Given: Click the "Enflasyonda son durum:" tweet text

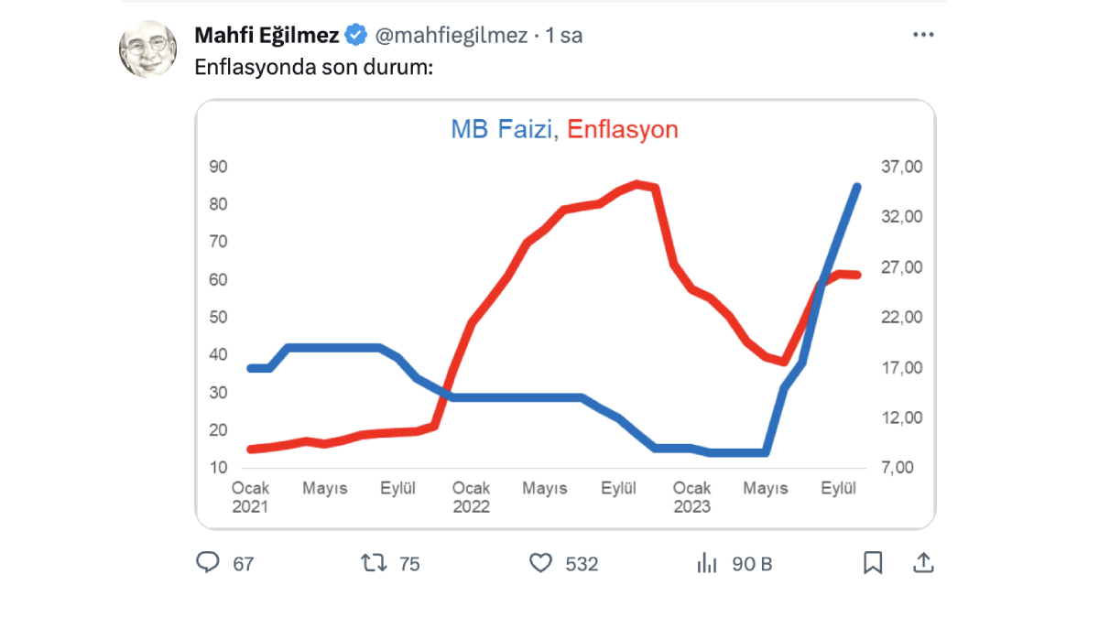Looking at the screenshot, I should 313,68.
